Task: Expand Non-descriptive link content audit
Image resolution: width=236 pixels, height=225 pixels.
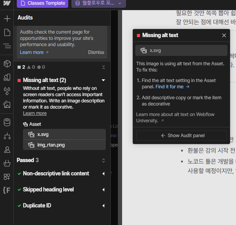Action: (x=103, y=173)
